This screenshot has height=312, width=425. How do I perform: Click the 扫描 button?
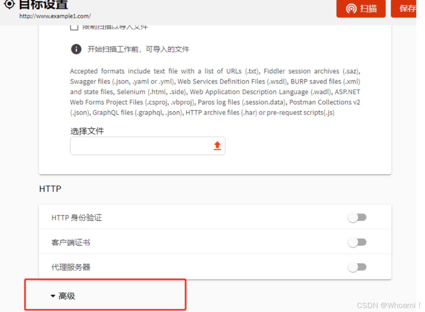[x=361, y=9]
